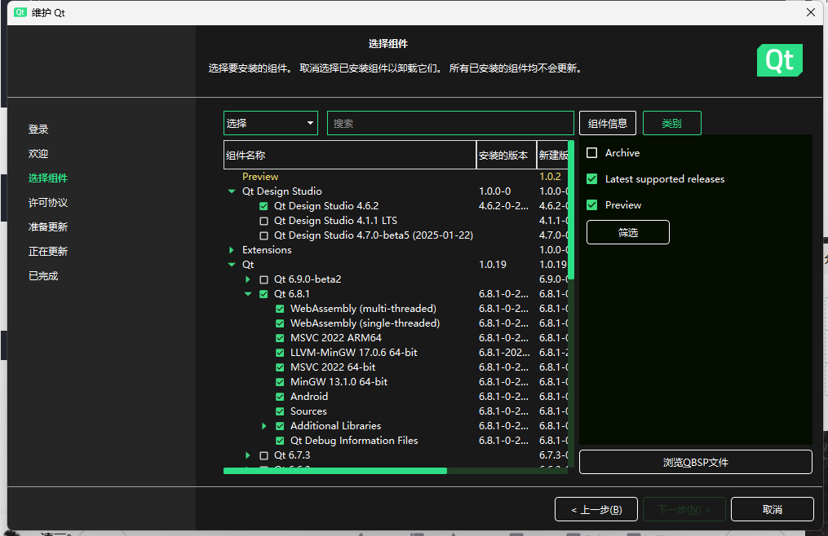Select the Sources row text
The height and width of the screenshot is (536, 828).
[308, 411]
